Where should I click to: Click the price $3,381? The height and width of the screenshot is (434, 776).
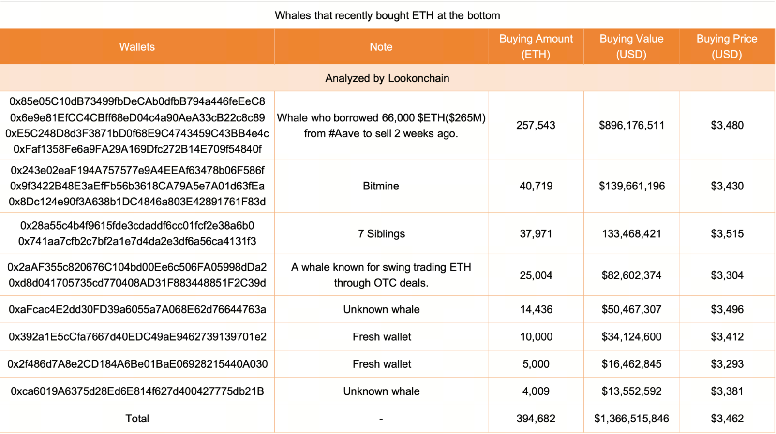727,391
